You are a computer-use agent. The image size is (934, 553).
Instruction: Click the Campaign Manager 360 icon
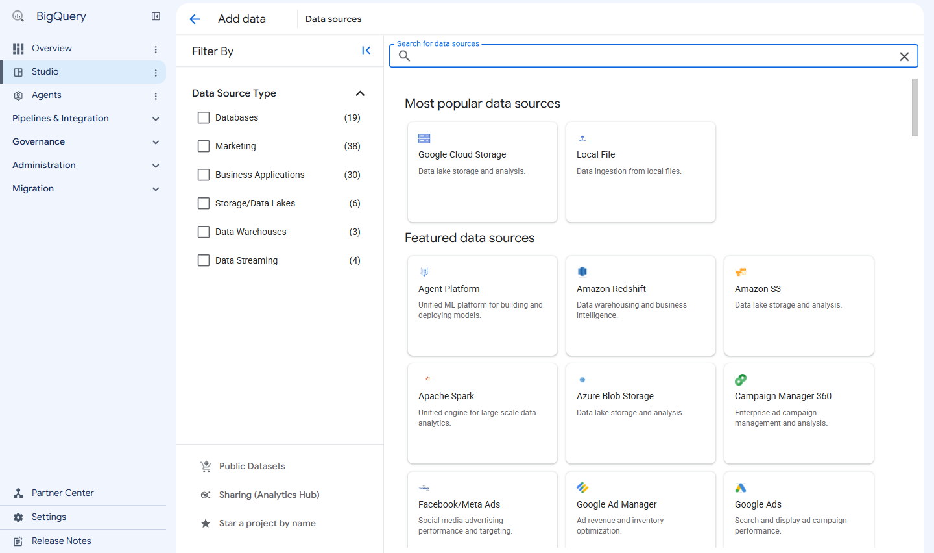click(x=741, y=380)
